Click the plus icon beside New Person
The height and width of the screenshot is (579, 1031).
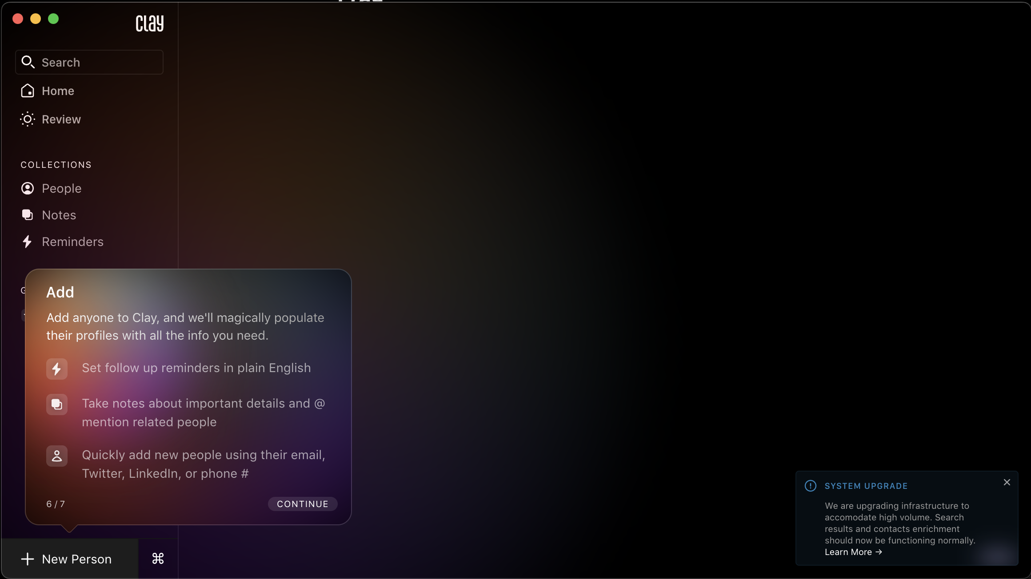click(x=28, y=559)
